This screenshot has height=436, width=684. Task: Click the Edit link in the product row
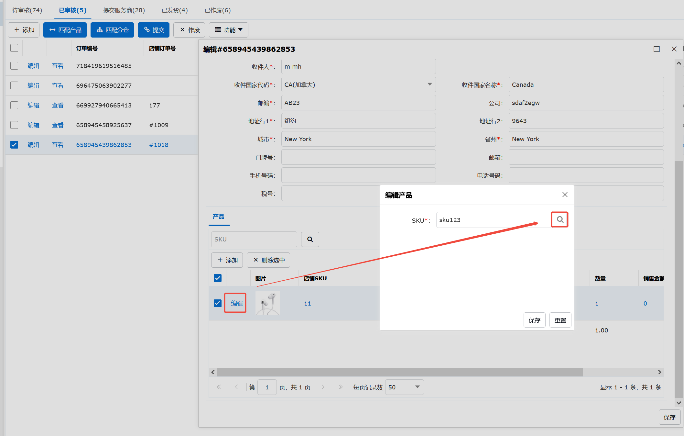click(236, 303)
